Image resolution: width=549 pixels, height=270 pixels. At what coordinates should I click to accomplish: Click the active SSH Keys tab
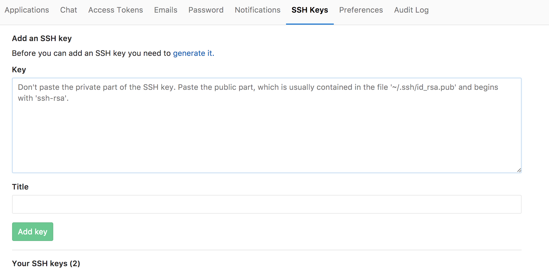[310, 10]
